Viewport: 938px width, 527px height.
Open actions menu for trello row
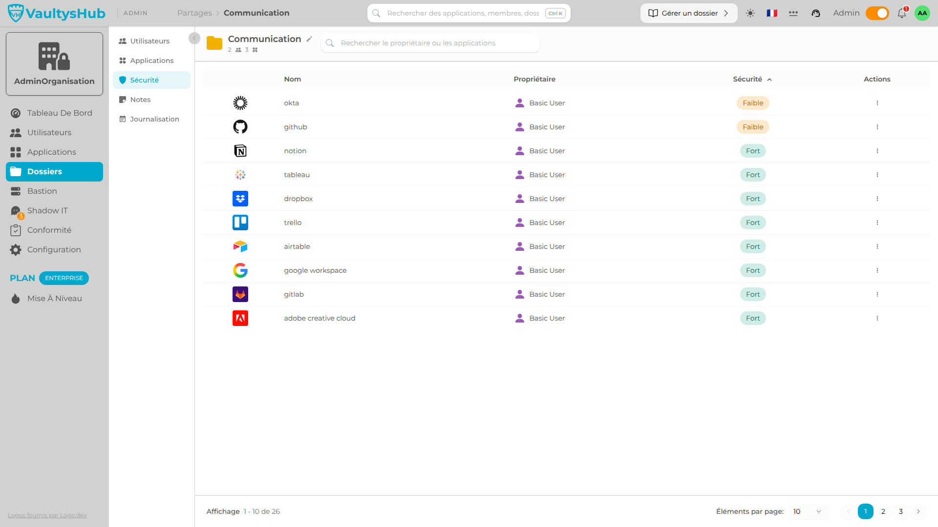point(877,223)
